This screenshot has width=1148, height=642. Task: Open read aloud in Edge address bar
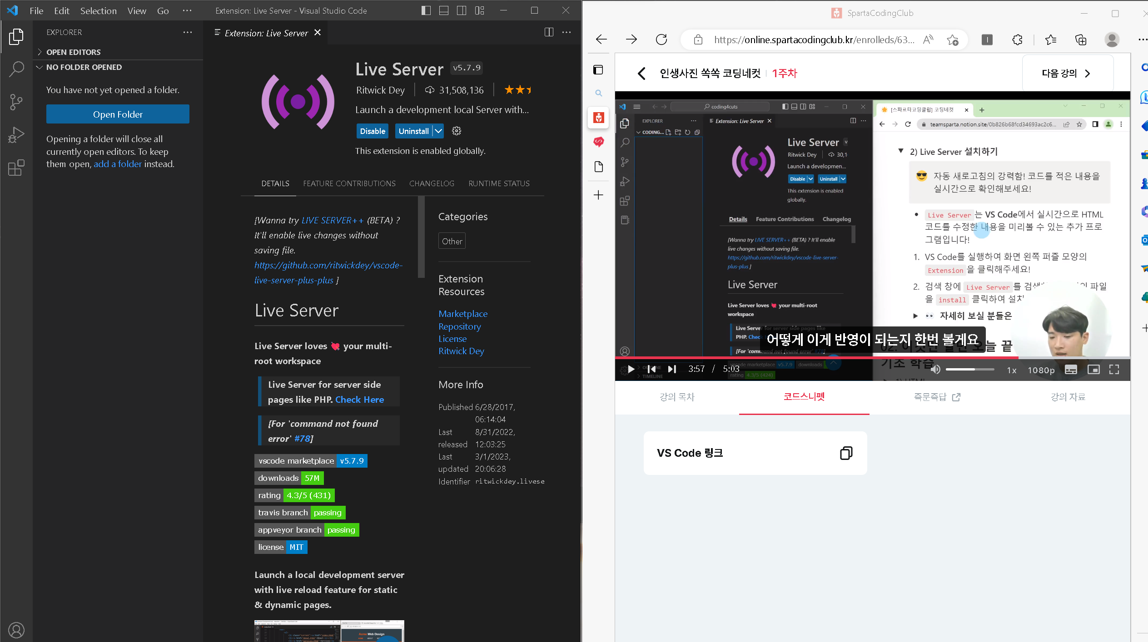(x=928, y=40)
